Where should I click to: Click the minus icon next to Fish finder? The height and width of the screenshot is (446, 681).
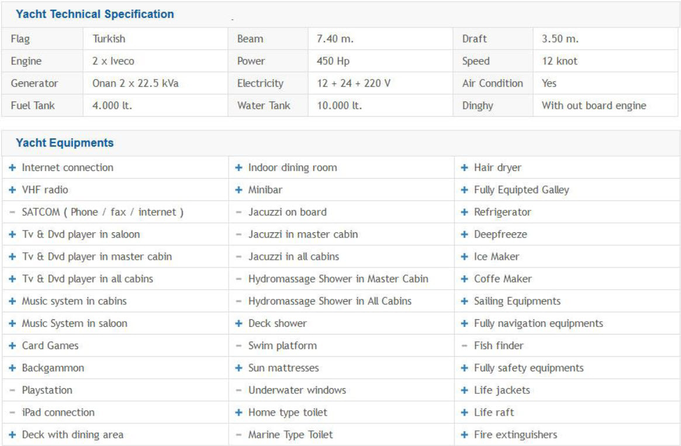tap(464, 346)
